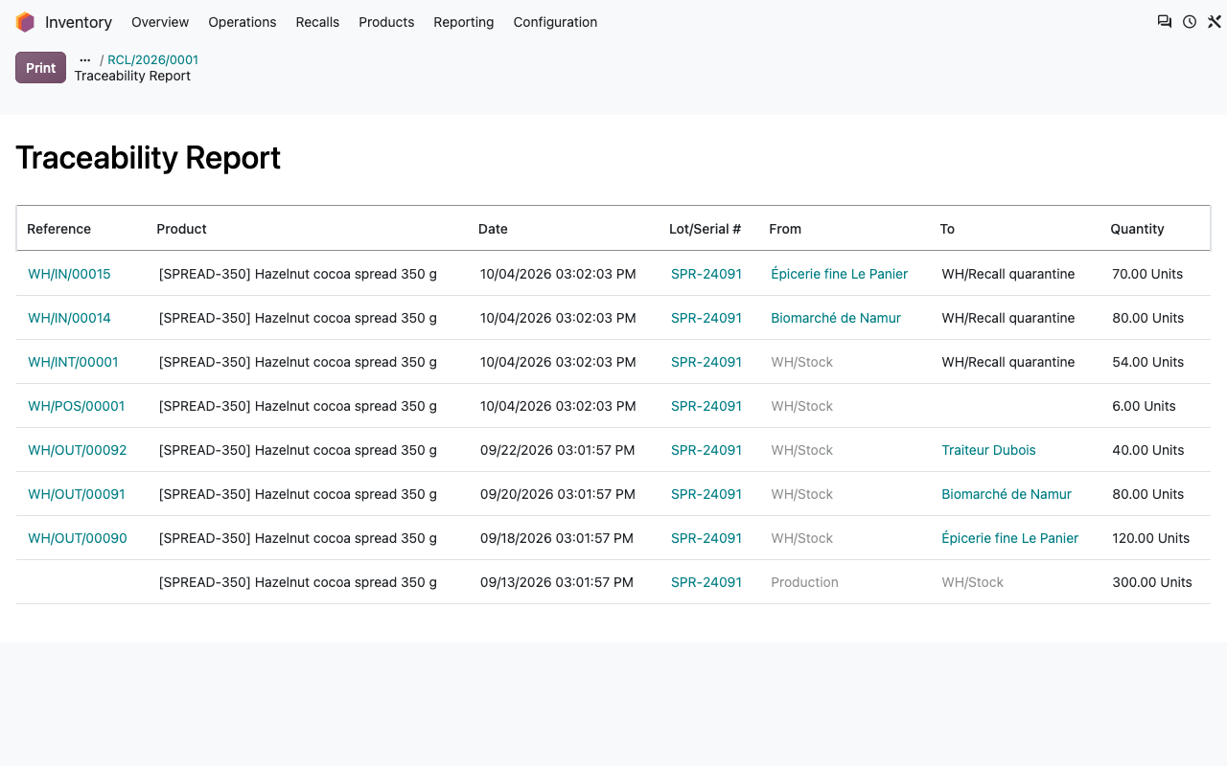Open the conversations chat icon

[x=1165, y=22]
